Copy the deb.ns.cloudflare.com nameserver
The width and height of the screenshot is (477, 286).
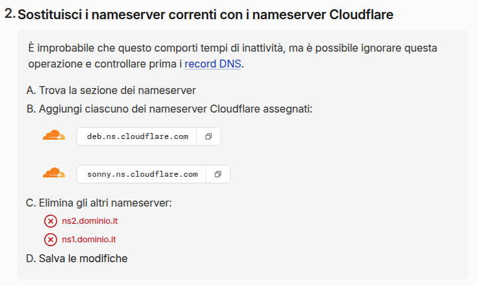(209, 136)
